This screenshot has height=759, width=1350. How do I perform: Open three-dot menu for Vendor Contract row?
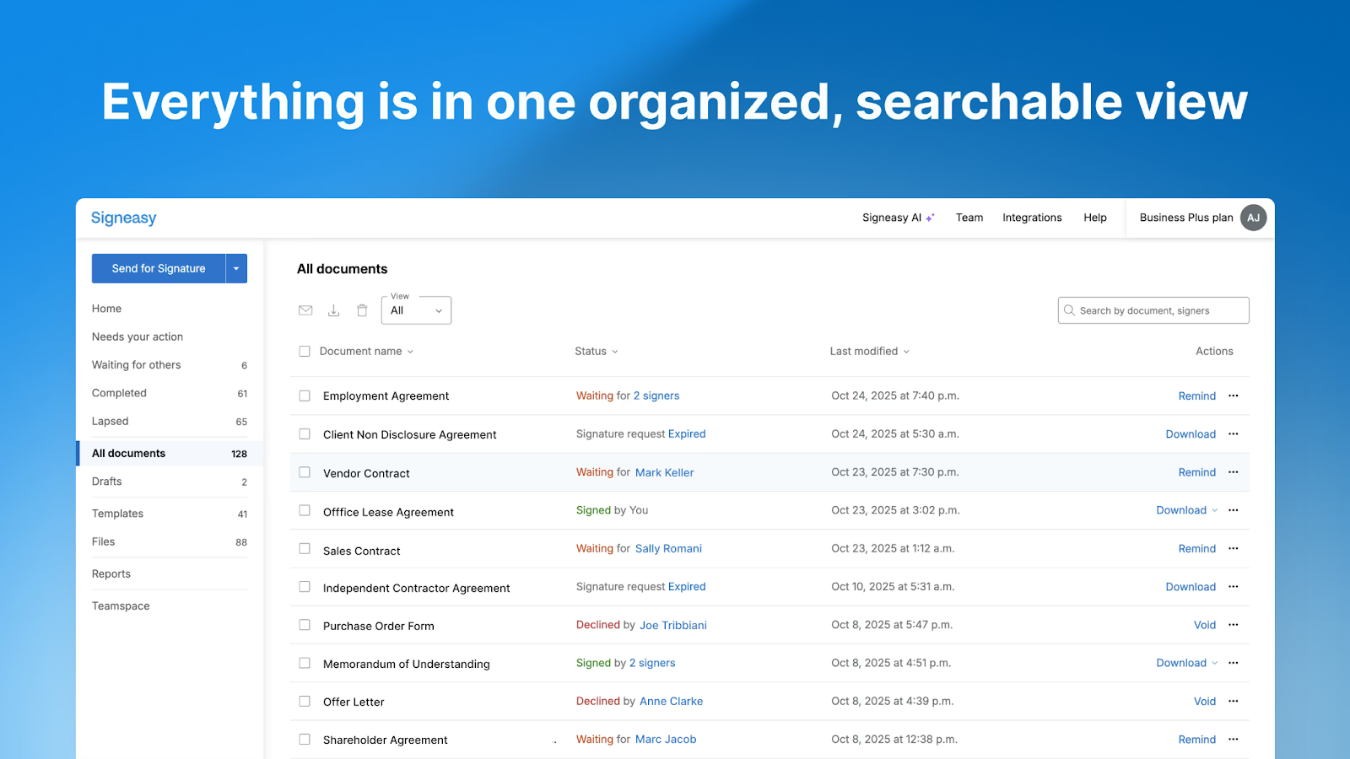click(1234, 472)
